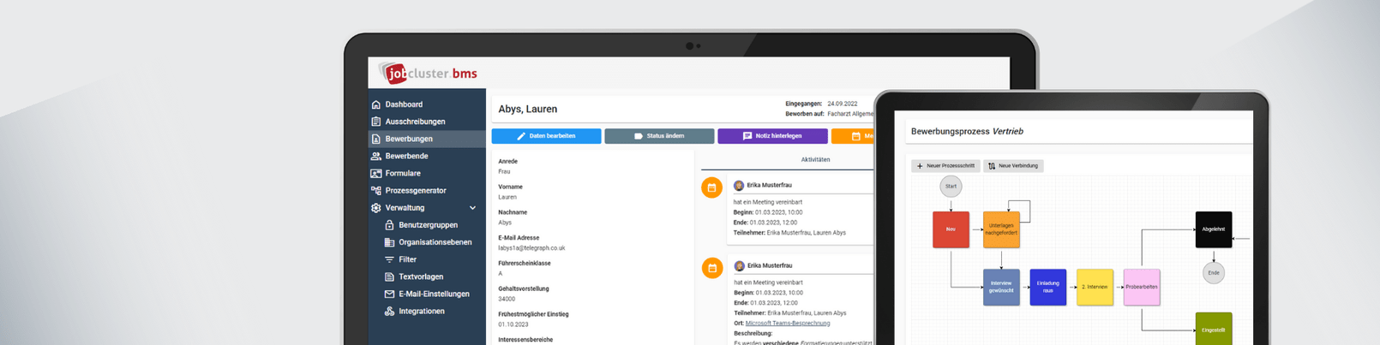Select the orange Unterlagen nachgefordert step
1380x345 pixels.
[1001, 229]
